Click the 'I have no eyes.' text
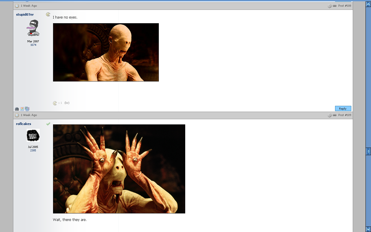The image size is (371, 232). pyautogui.click(x=65, y=17)
